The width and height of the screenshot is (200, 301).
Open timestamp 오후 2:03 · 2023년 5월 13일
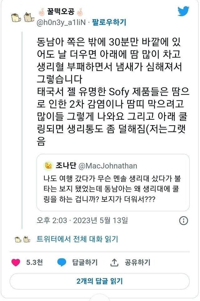82,220
